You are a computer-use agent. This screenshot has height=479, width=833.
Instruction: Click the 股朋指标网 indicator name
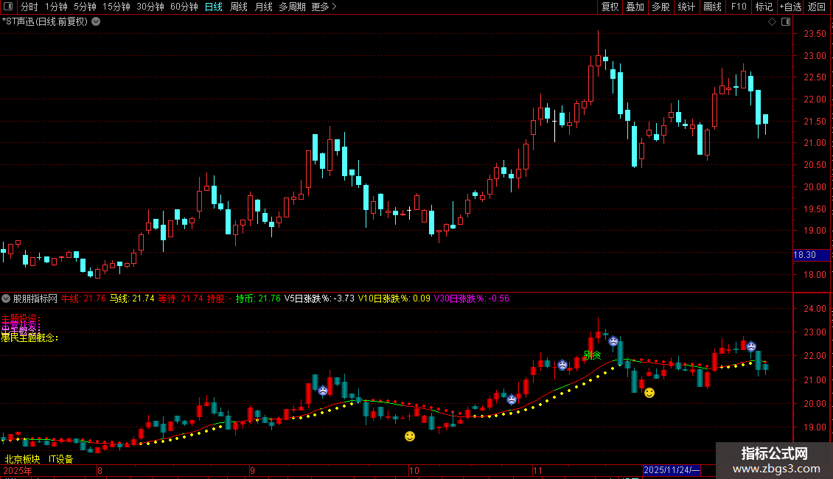(x=35, y=298)
